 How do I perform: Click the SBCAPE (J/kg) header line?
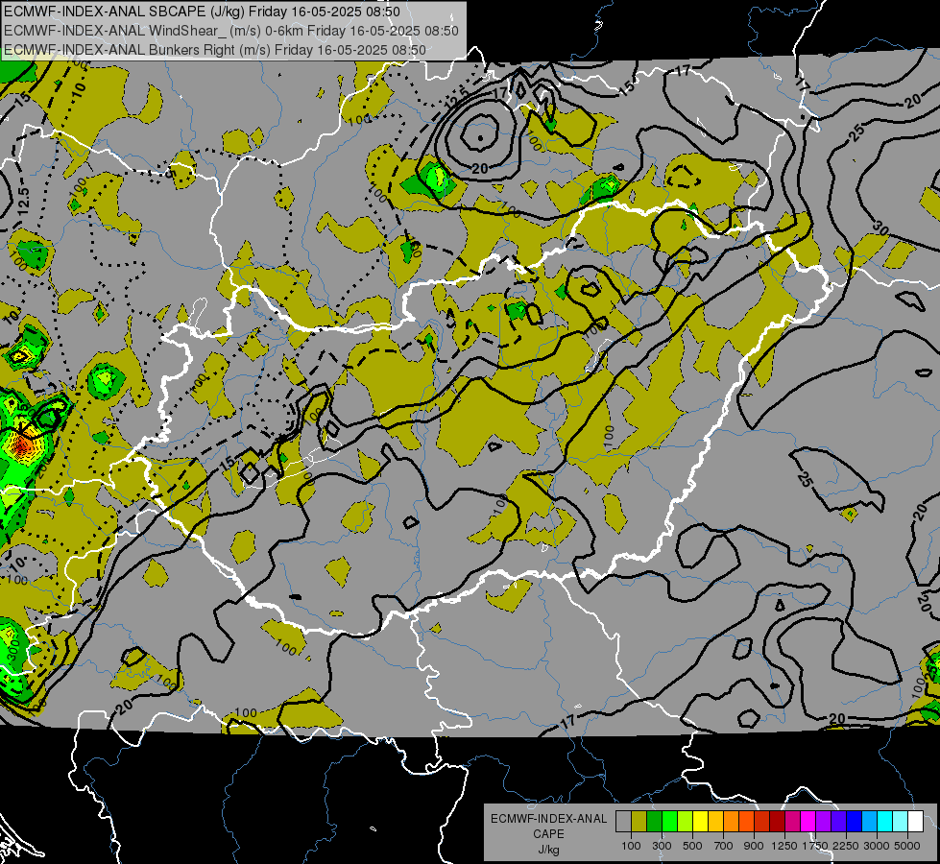pos(202,12)
